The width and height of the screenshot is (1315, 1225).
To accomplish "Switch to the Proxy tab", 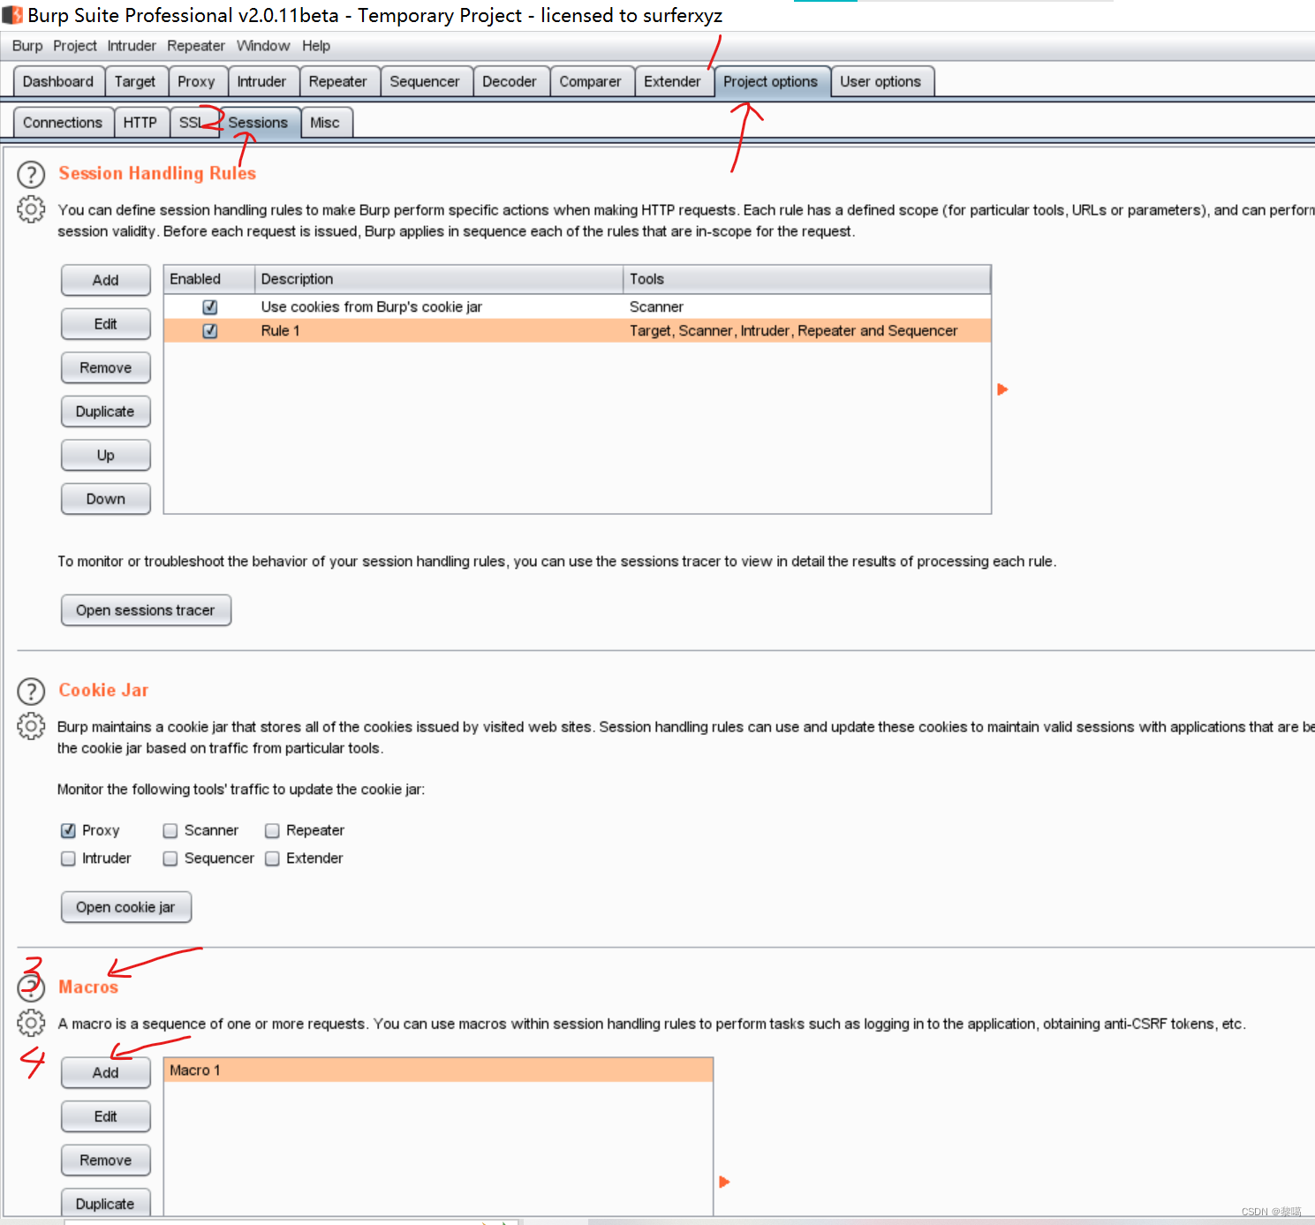I will (196, 81).
